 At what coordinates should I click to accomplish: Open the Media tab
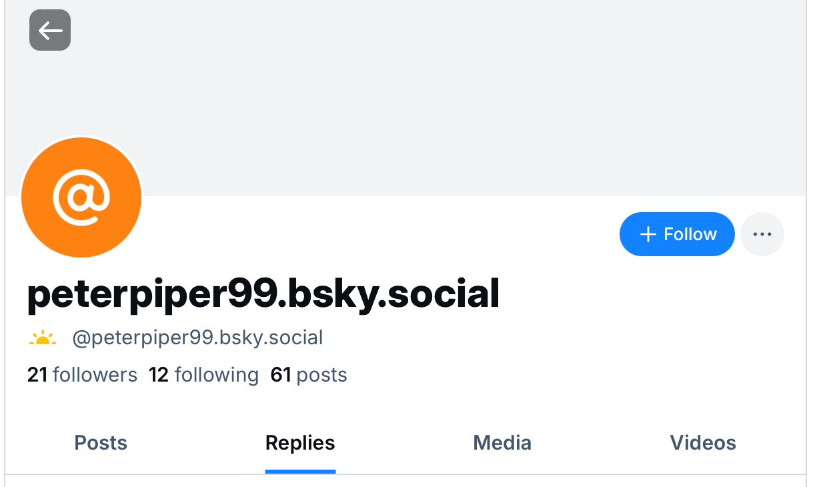pyautogui.click(x=502, y=443)
